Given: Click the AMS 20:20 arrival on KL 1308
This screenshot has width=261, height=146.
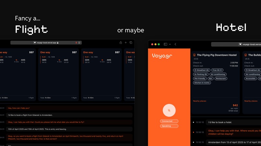Looking at the screenshot, I should click(66, 61).
